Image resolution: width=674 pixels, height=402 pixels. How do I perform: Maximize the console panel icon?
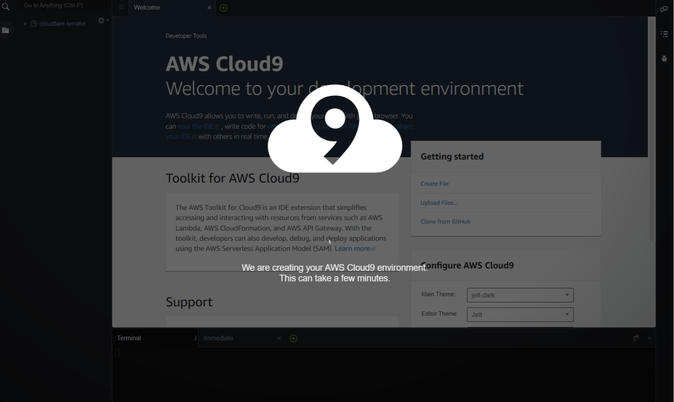click(x=636, y=338)
